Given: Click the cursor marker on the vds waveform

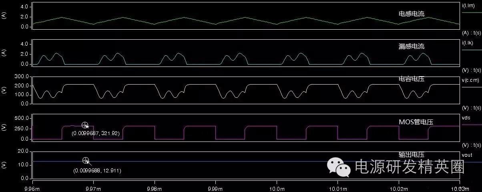Looking at the screenshot, I should (x=84, y=125).
